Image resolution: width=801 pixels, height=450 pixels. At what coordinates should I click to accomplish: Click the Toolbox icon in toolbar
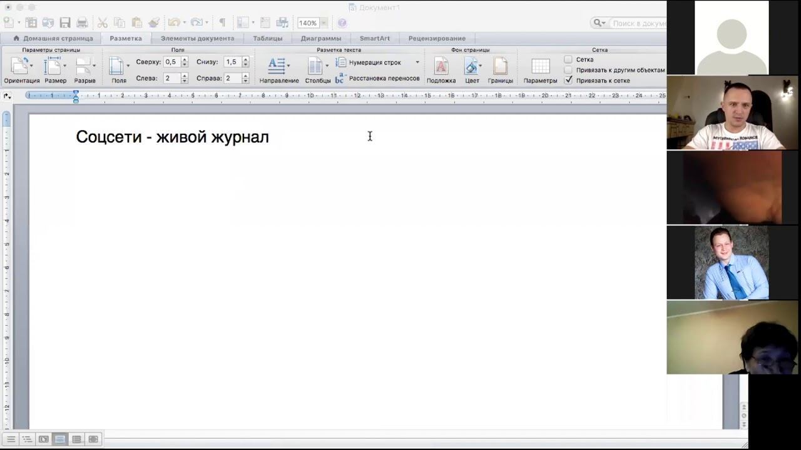265,22
